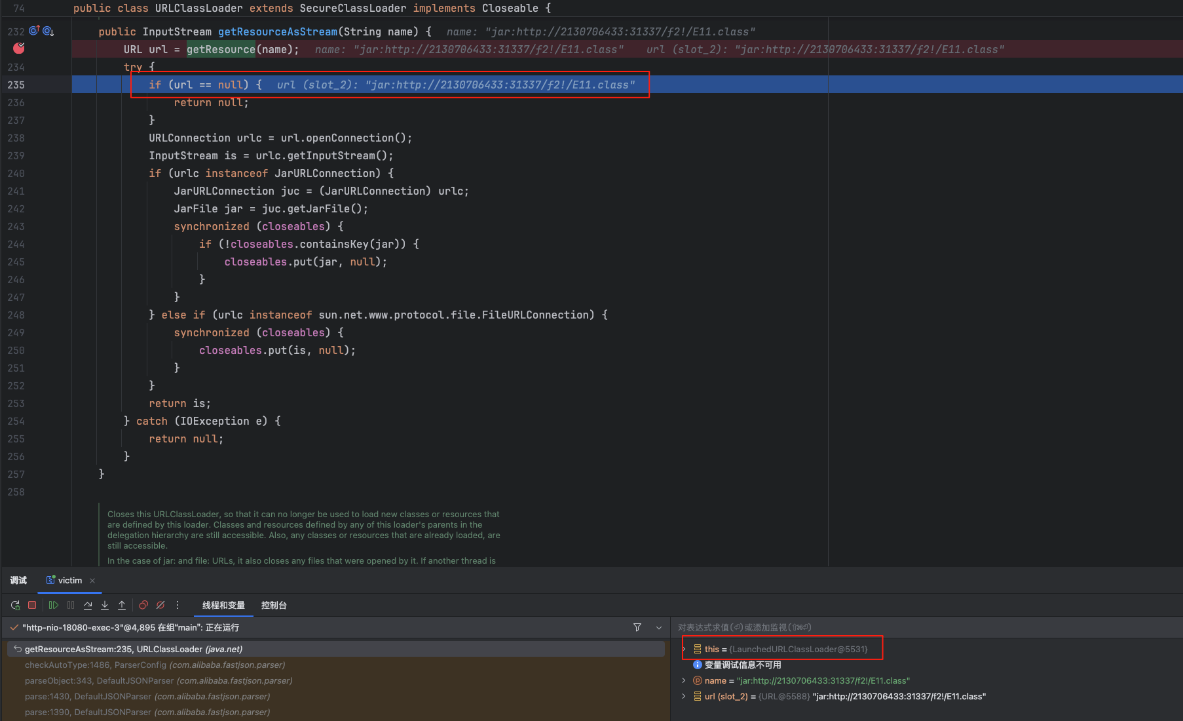
Task: Click the Rerun debug icon
Action: (15, 605)
